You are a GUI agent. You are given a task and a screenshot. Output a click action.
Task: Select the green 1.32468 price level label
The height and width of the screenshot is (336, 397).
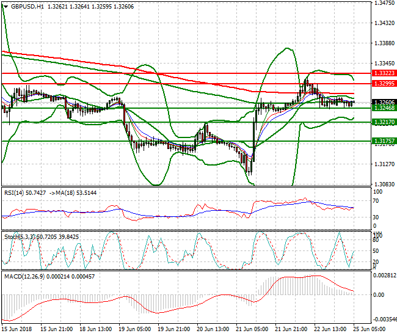[384, 108]
